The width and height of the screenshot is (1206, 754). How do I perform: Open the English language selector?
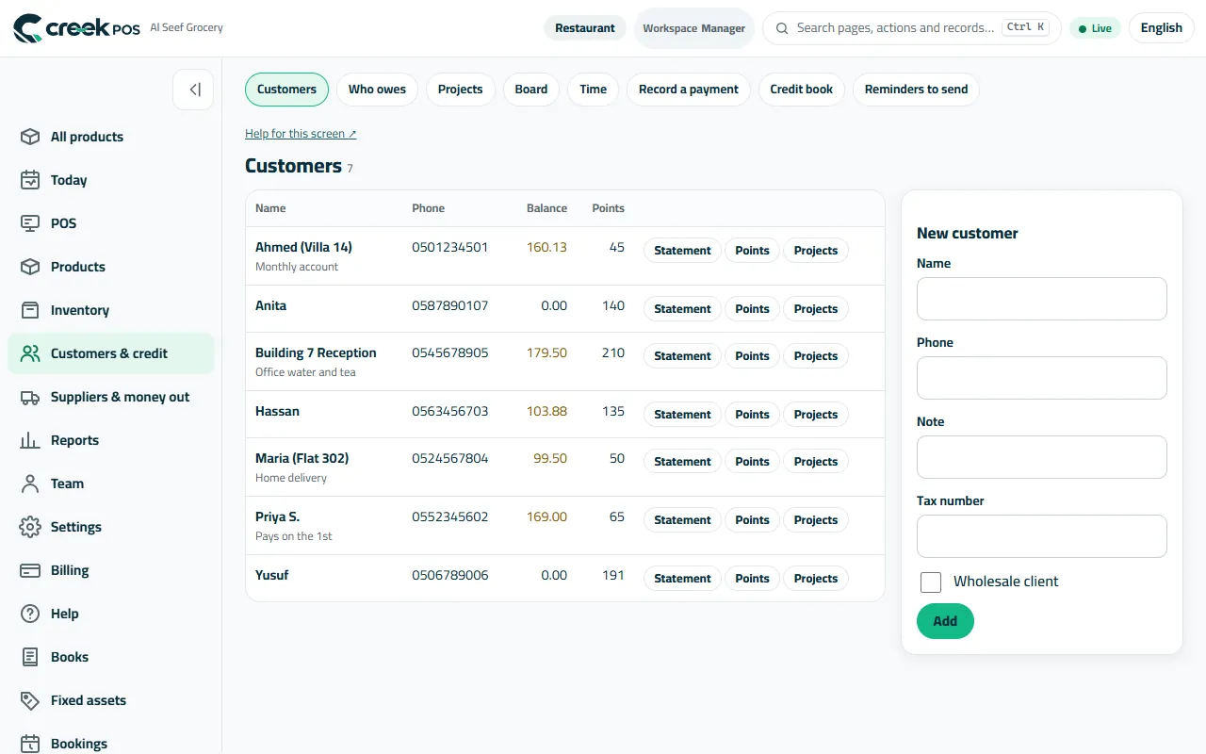1161,28
